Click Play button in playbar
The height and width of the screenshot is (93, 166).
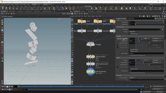[x=10, y=87]
